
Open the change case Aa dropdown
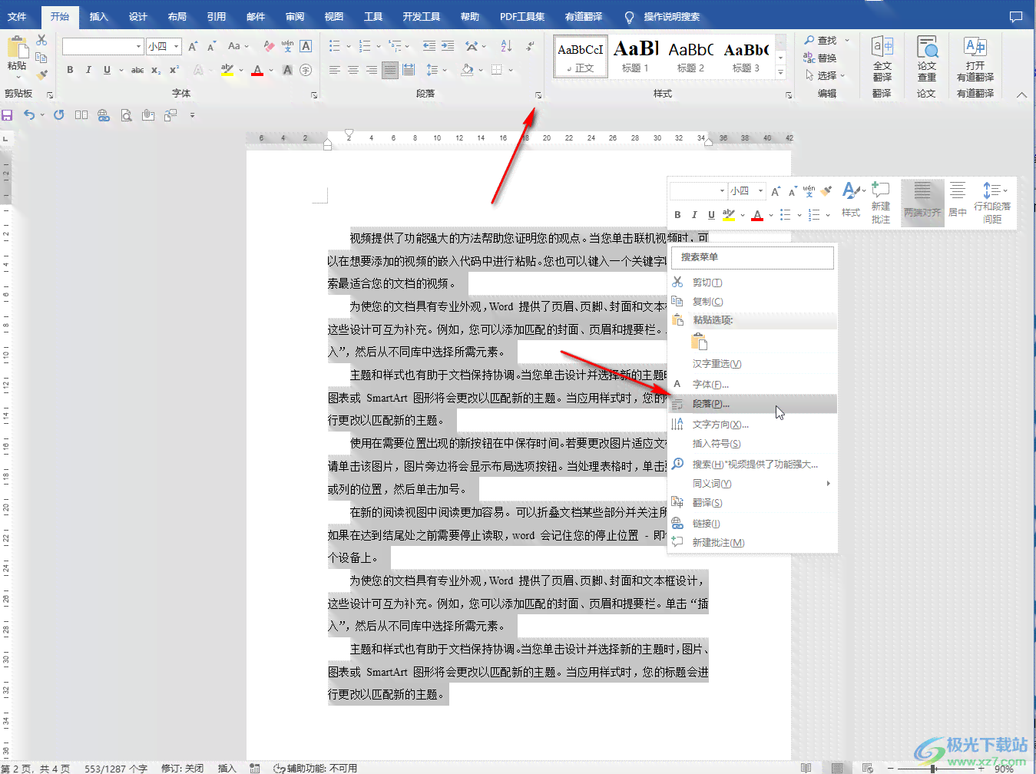click(x=238, y=46)
